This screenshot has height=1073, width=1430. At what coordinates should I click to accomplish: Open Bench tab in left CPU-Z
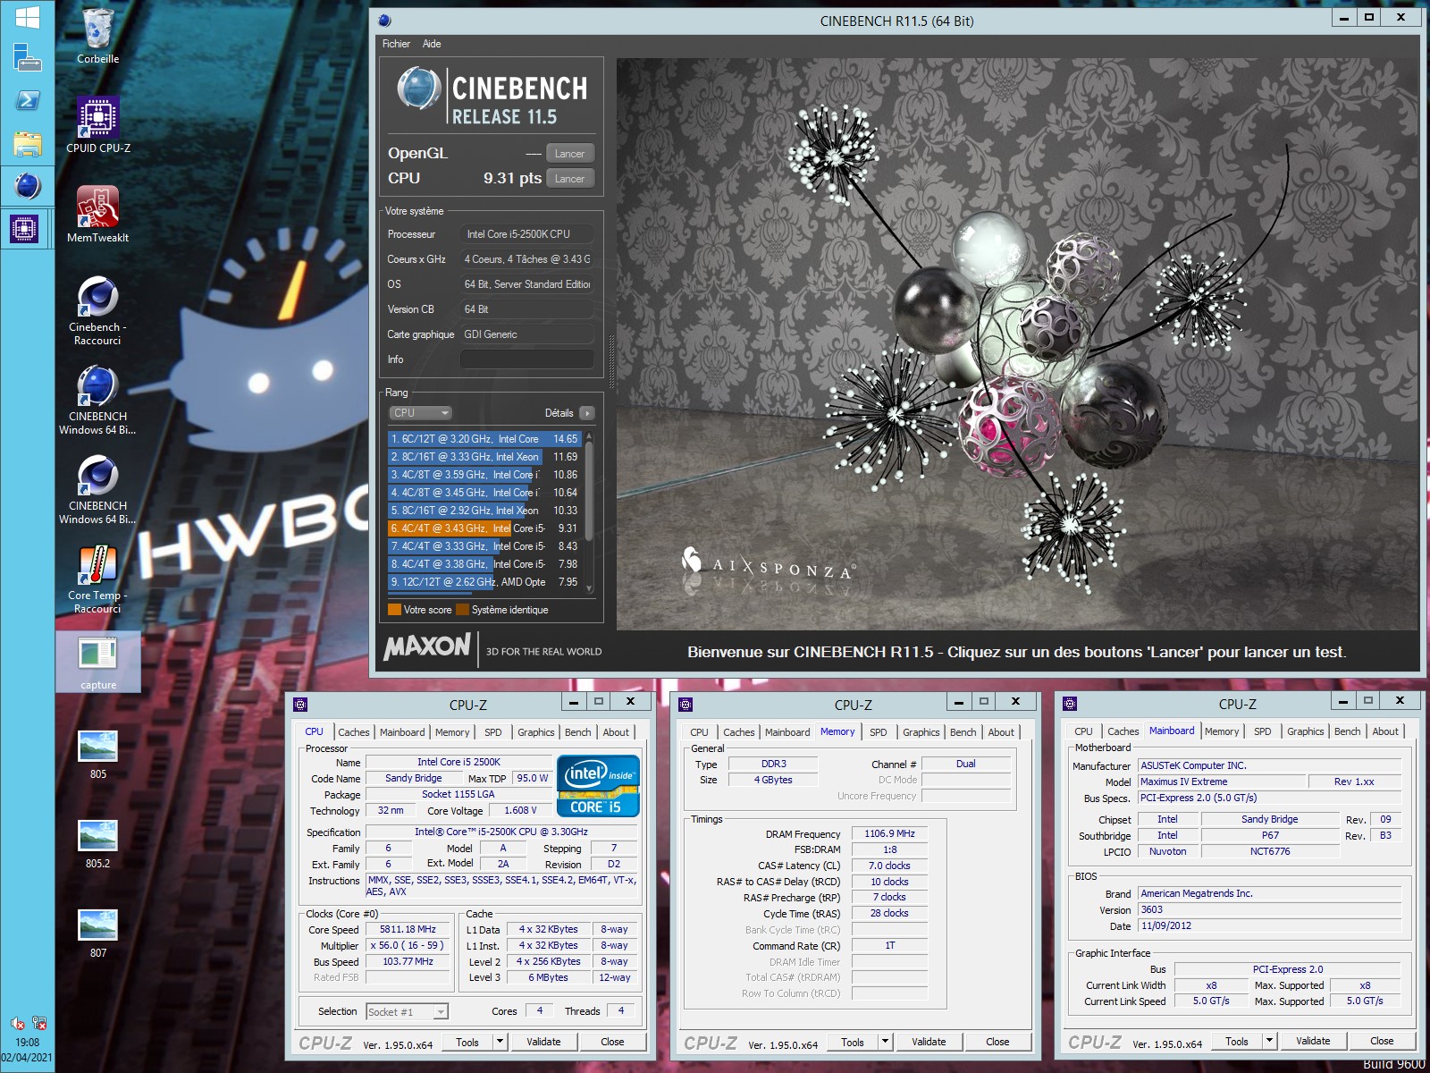click(x=578, y=732)
